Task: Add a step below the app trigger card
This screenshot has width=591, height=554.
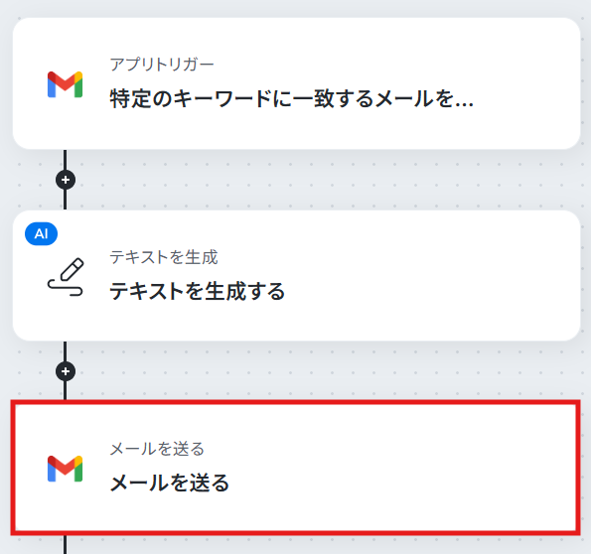Action: click(66, 180)
